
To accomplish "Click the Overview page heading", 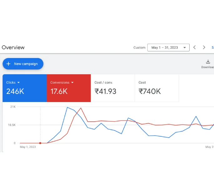I will [x=13, y=47].
